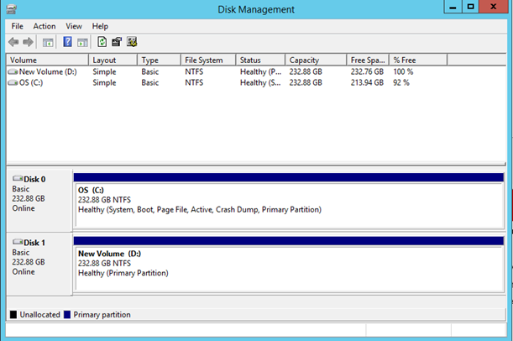513x341 pixels.
Task: Click the Back arrow toolbar icon
Action: pyautogui.click(x=13, y=42)
